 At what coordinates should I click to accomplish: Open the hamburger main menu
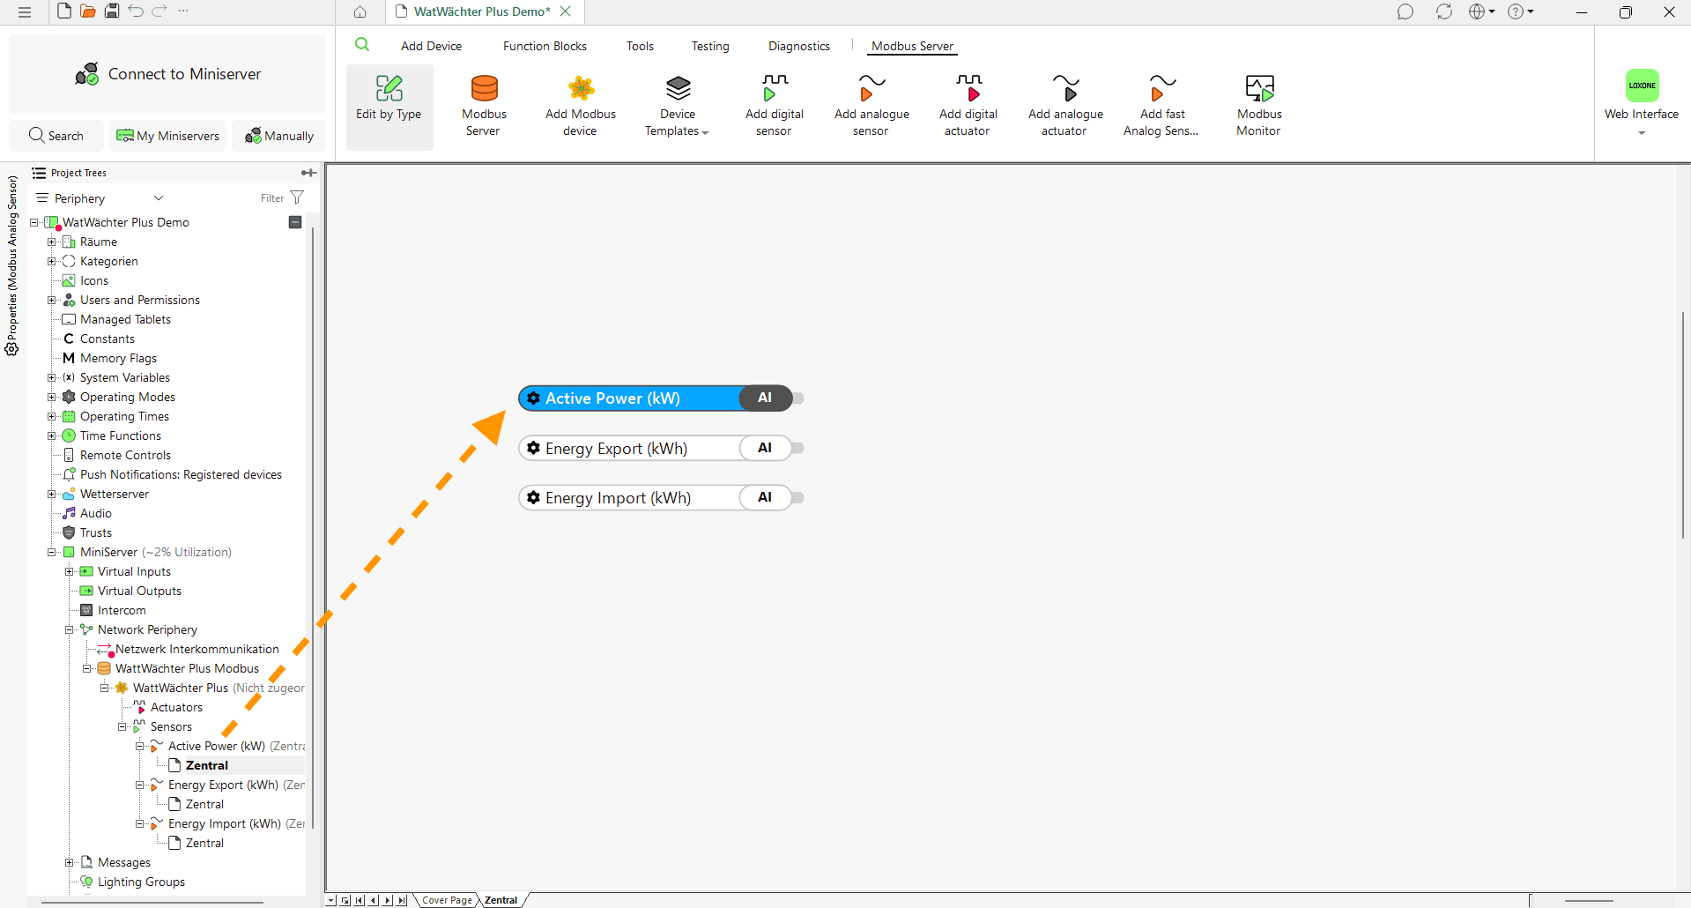[25, 11]
